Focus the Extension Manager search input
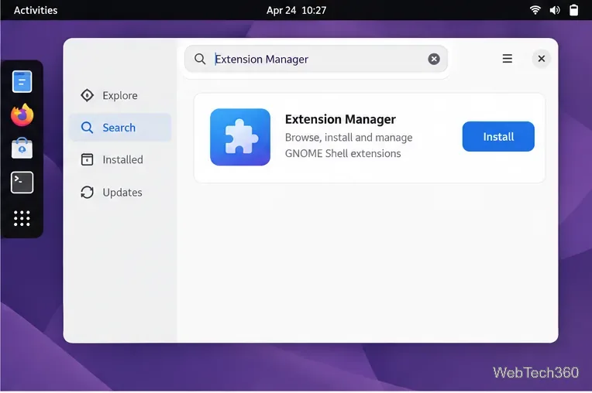 point(316,59)
